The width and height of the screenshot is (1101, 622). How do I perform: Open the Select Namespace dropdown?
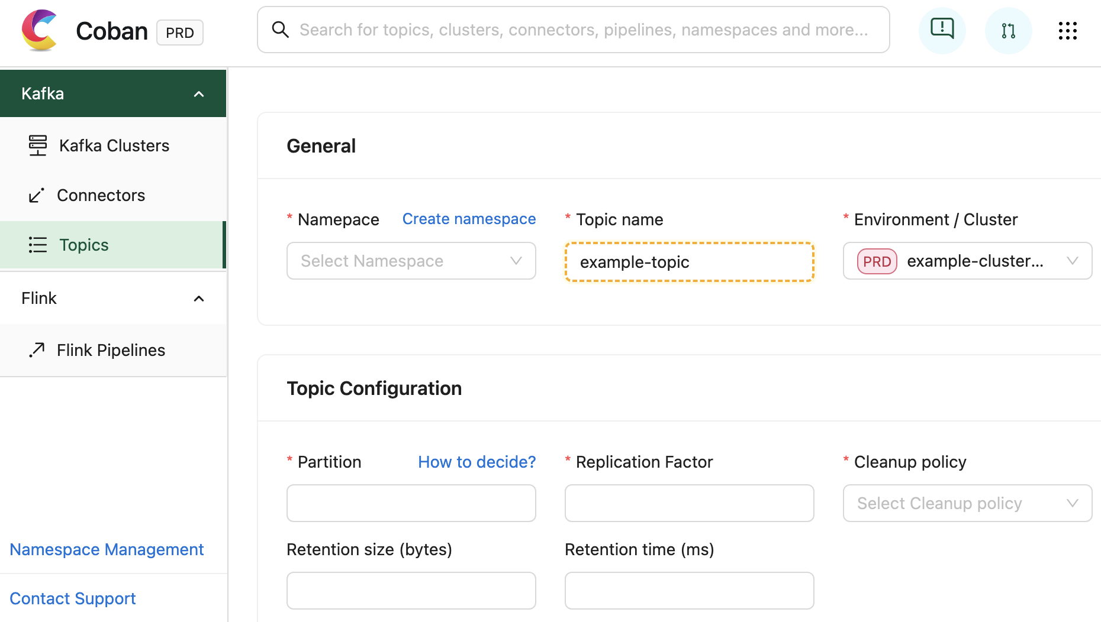tap(411, 261)
